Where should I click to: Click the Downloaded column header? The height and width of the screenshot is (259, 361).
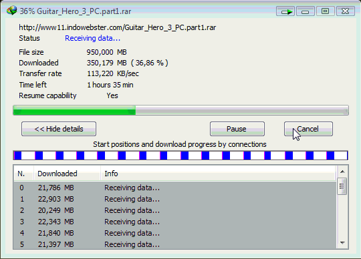pyautogui.click(x=67, y=174)
